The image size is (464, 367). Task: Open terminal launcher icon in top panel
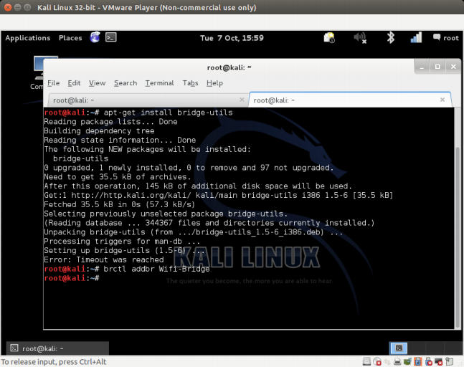[110, 37]
